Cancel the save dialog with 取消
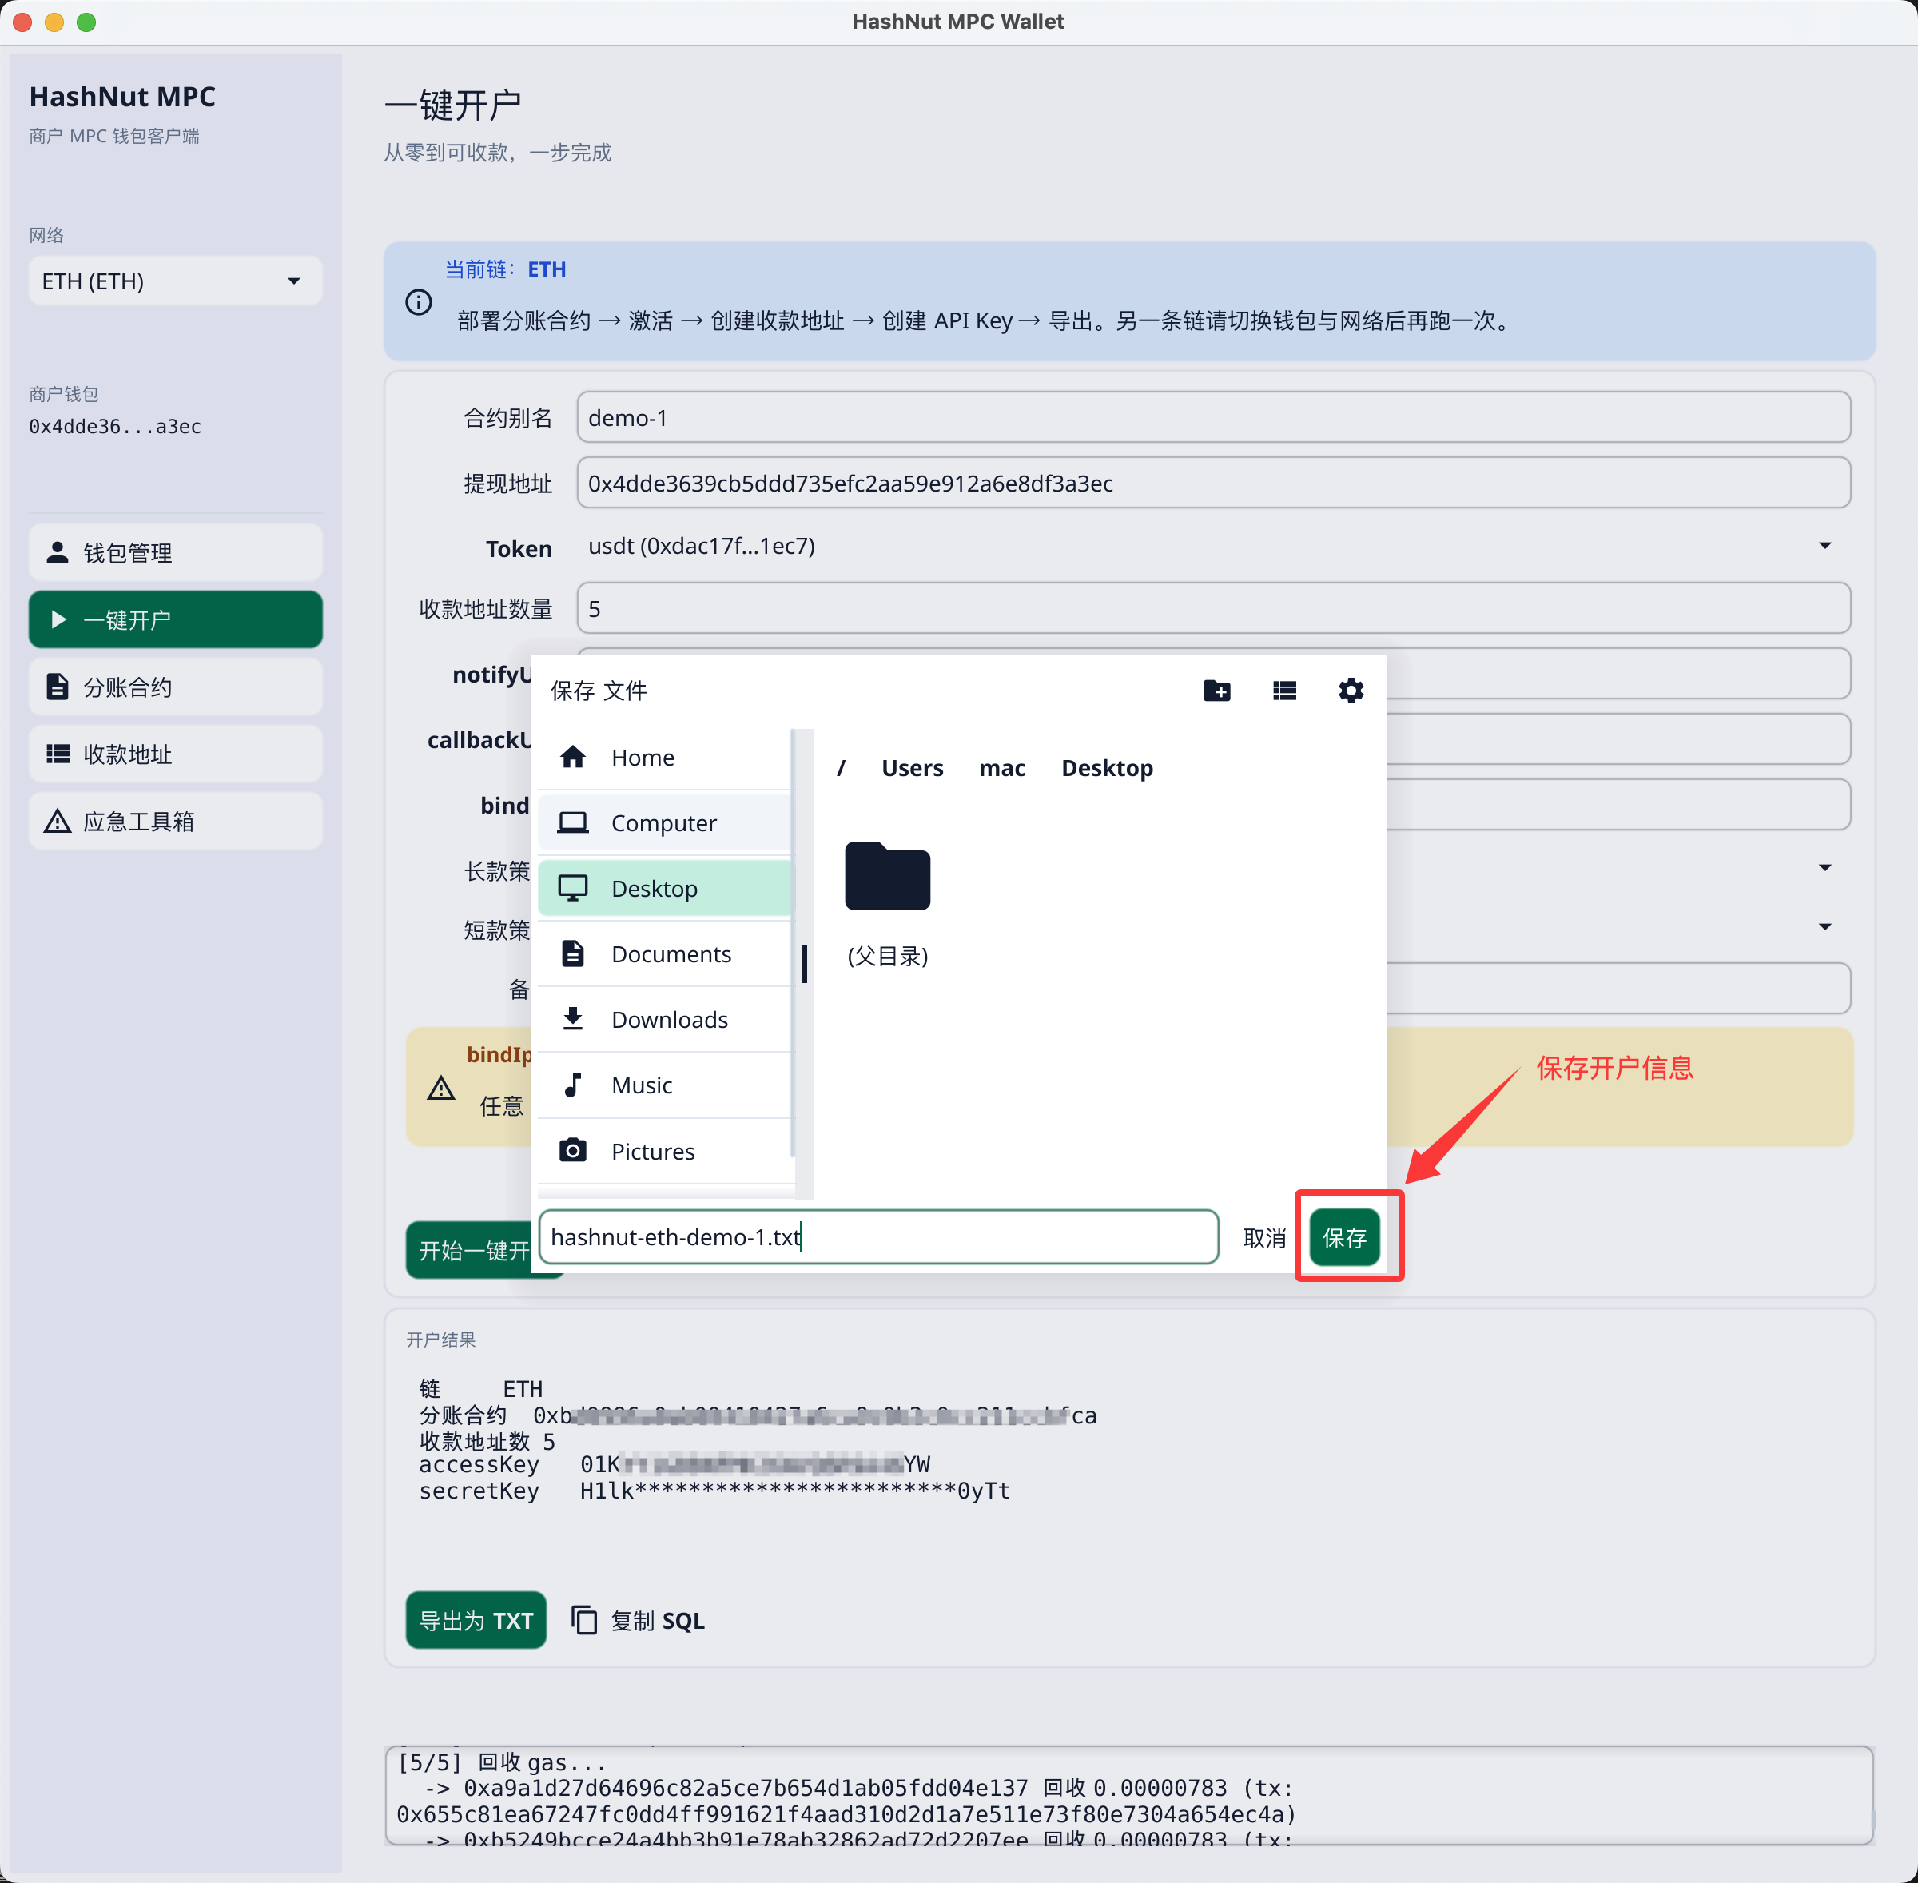The width and height of the screenshot is (1918, 1883). (x=1263, y=1237)
